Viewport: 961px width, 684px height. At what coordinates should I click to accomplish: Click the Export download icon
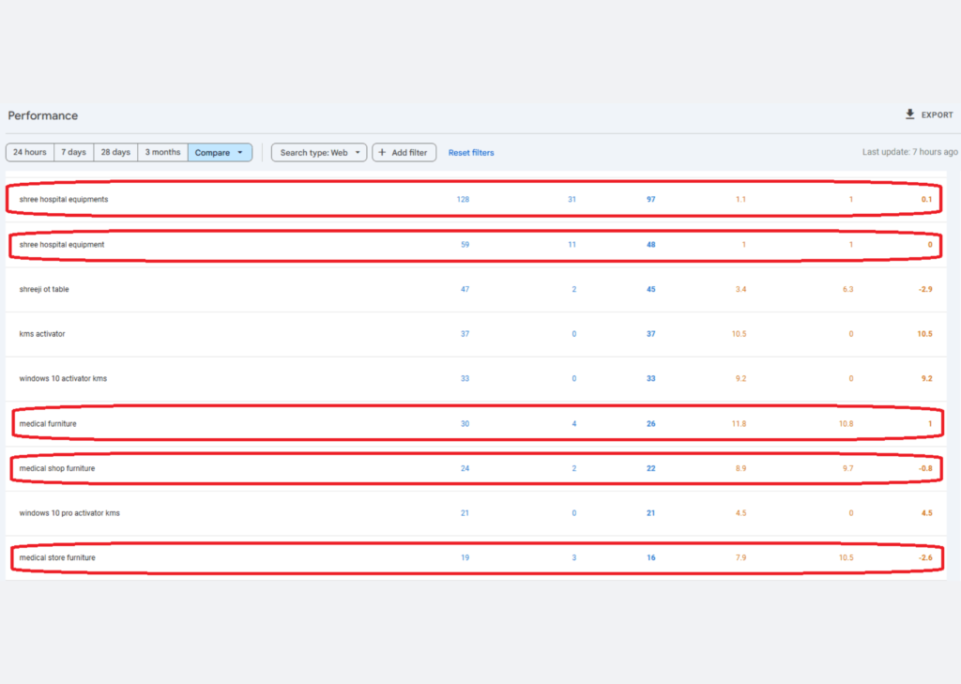tap(909, 114)
